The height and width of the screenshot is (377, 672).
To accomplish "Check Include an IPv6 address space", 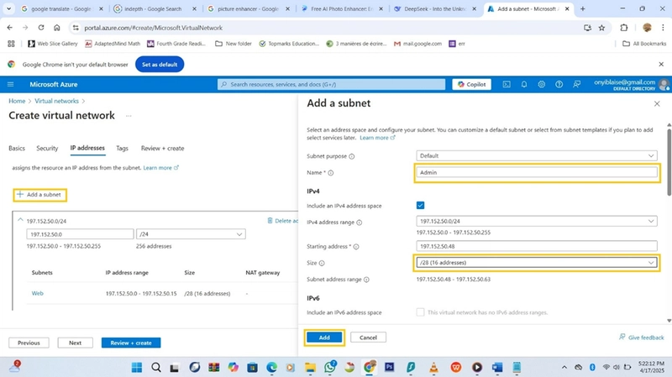I will (420, 312).
